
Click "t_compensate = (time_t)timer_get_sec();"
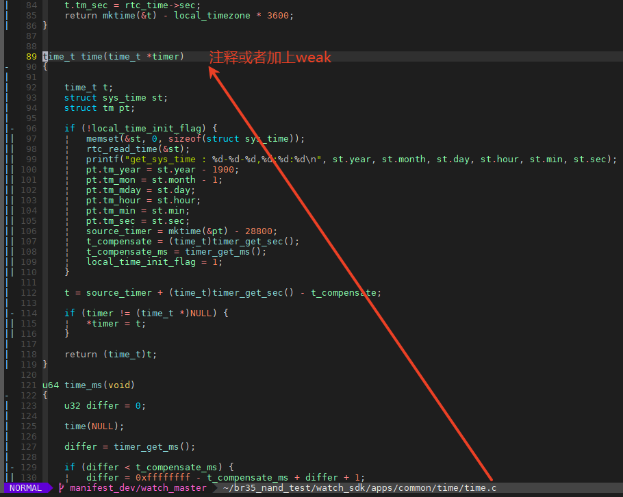coord(192,242)
